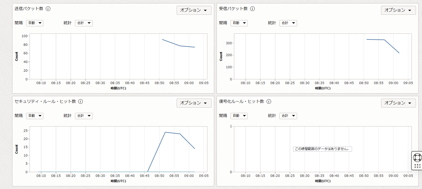Screen dimensions: 422x189
Task: Open オプション menu in 受信パケット数 panel
Action: (x=398, y=10)
